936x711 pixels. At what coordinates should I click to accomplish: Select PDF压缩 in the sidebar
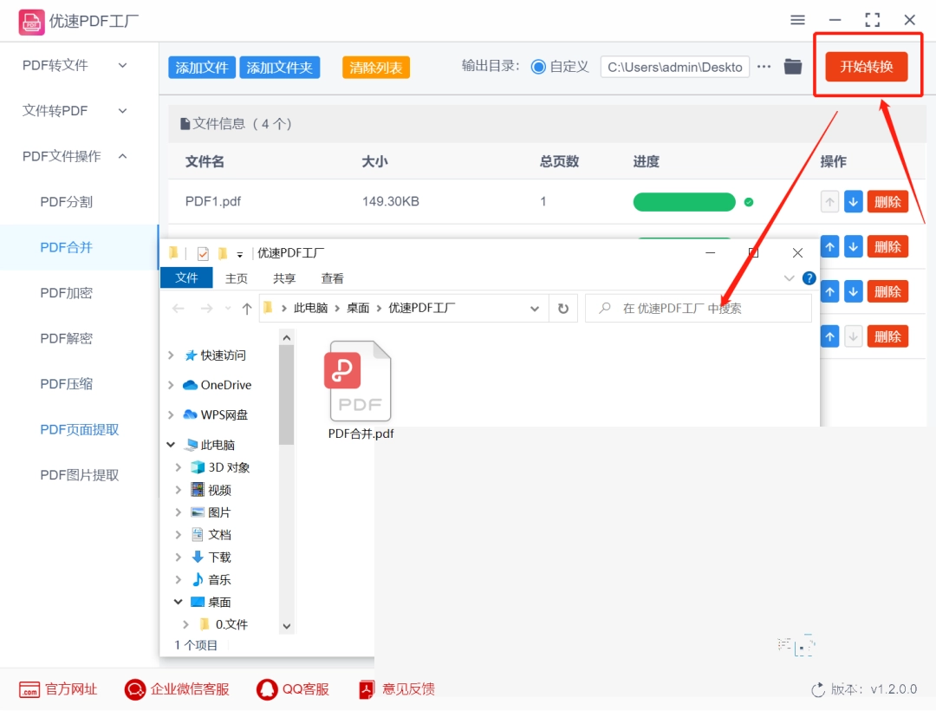click(x=66, y=384)
